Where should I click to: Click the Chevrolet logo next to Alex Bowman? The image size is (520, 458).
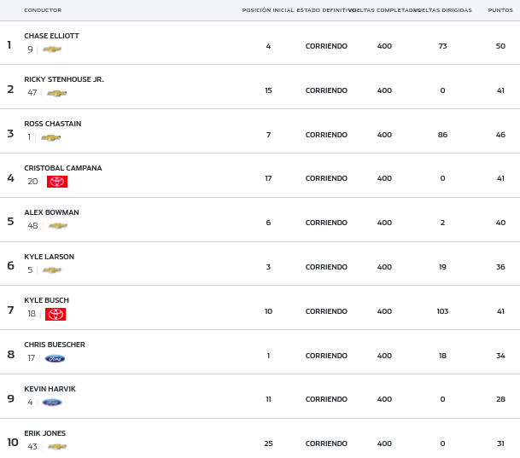click(x=58, y=226)
